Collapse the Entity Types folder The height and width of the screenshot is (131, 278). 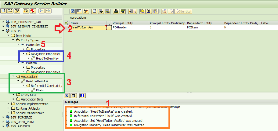pos(13,40)
